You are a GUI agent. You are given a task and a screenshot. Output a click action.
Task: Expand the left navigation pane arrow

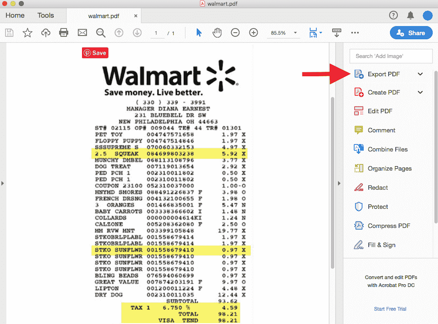[x=3, y=183]
